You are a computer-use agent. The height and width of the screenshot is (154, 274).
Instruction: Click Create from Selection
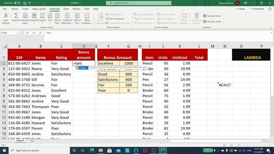coord(117,23)
